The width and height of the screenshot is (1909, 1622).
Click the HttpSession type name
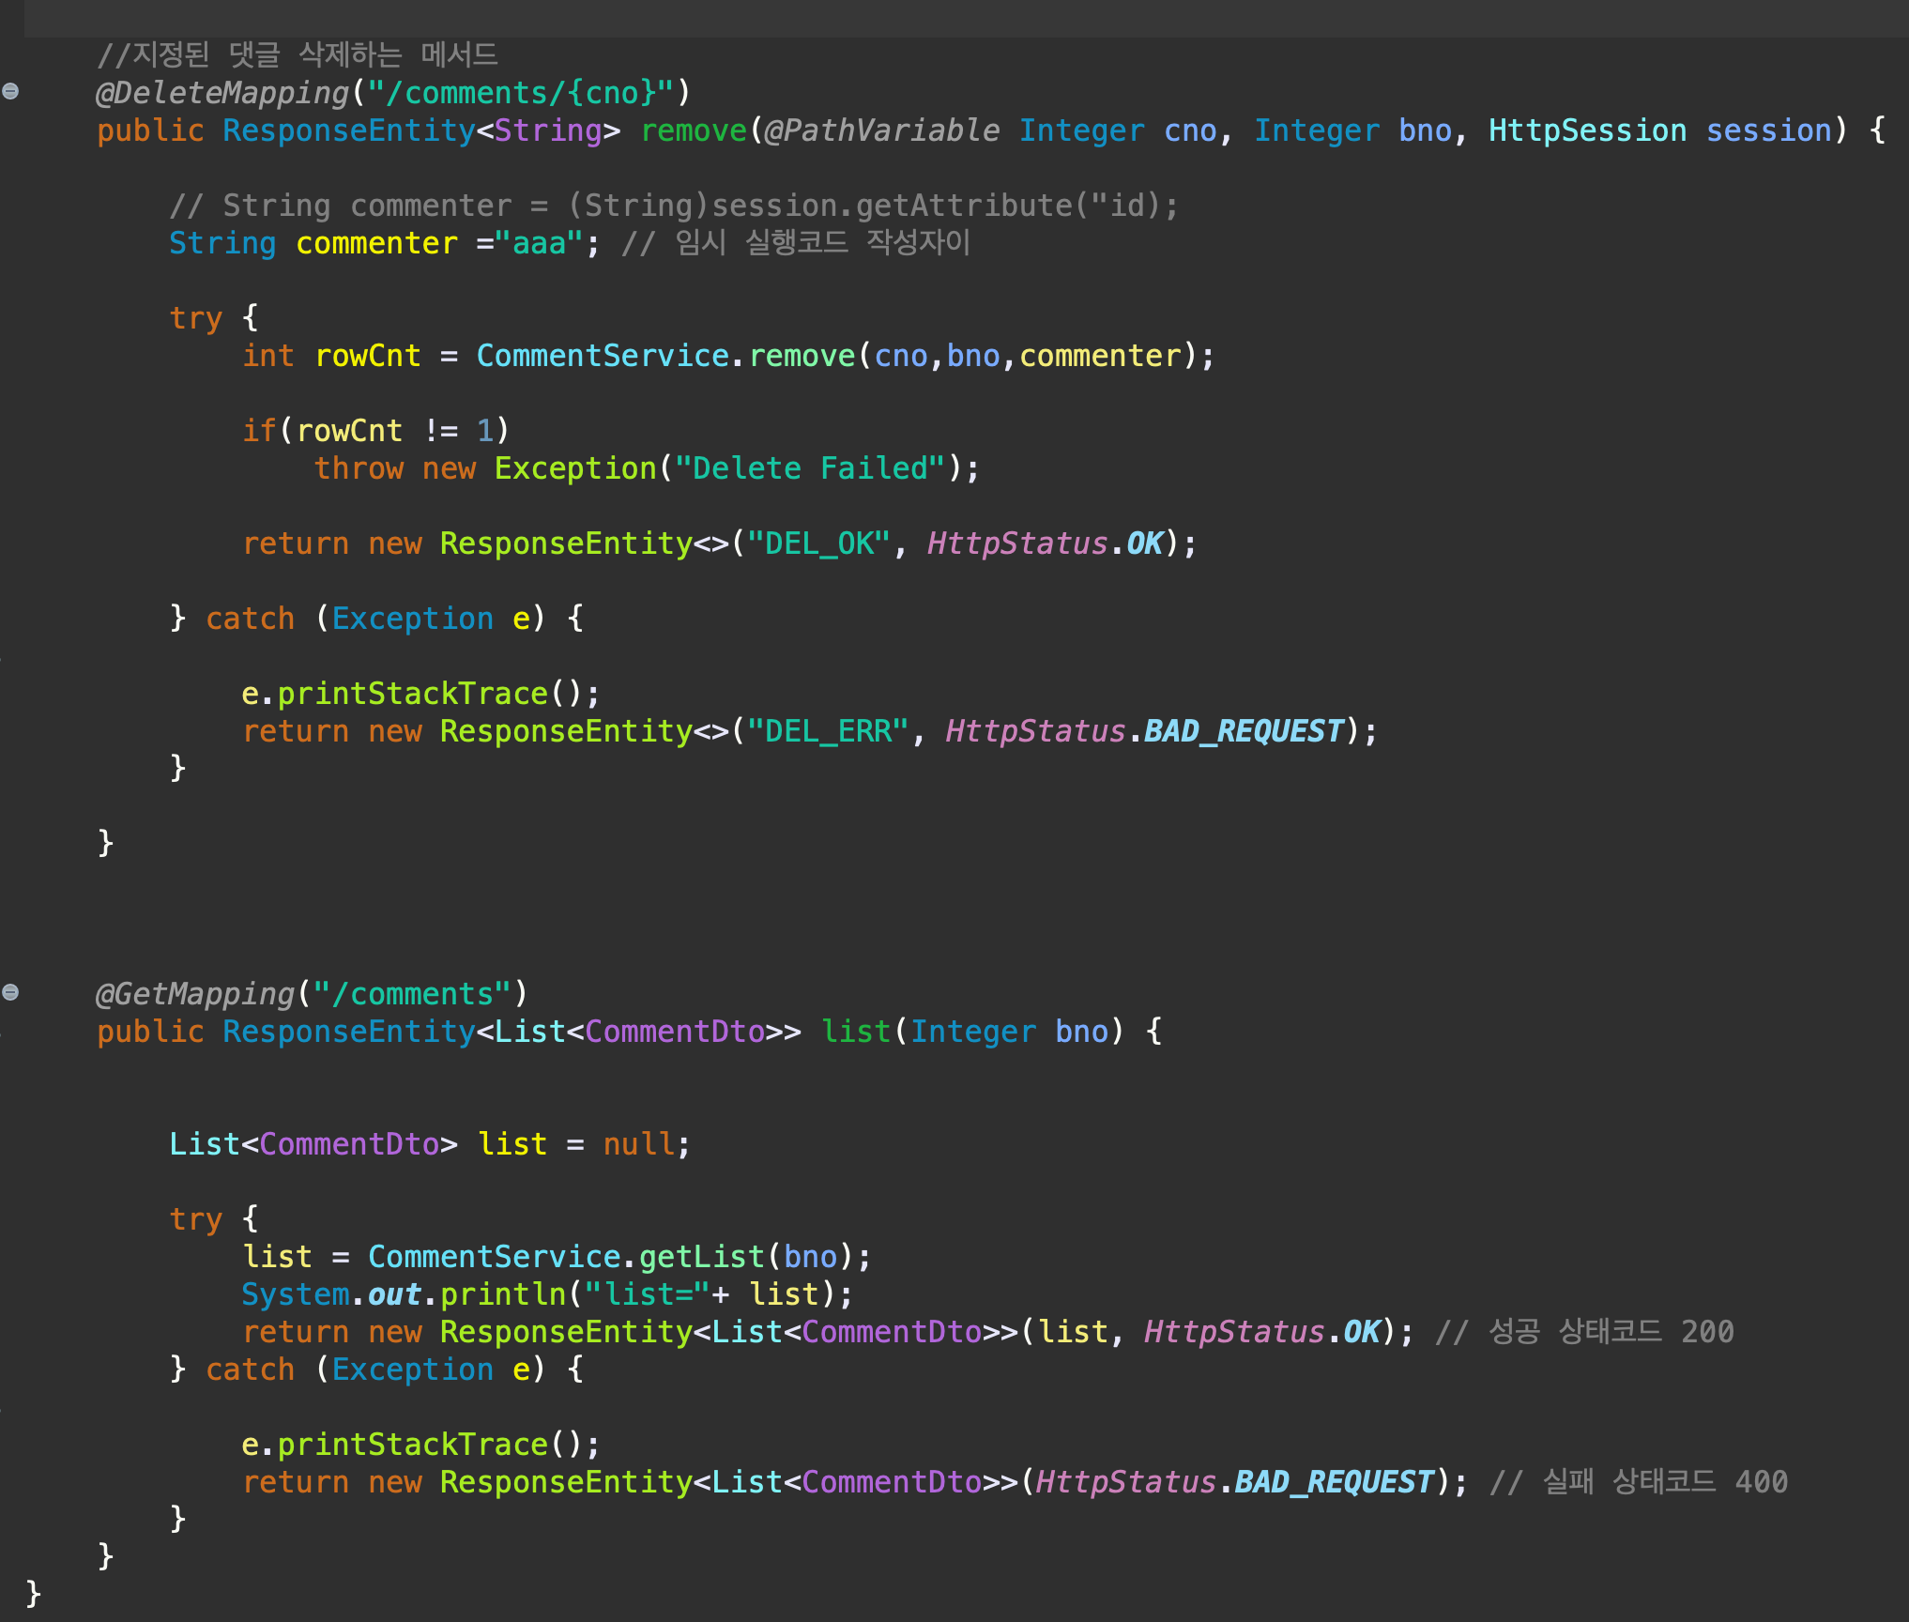click(x=1587, y=130)
